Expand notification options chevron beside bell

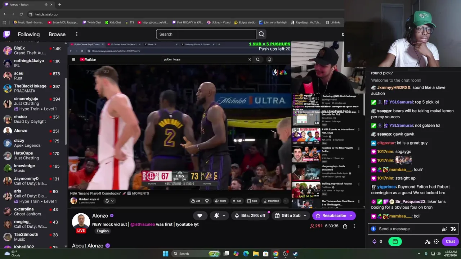pyautogui.click(x=224, y=215)
